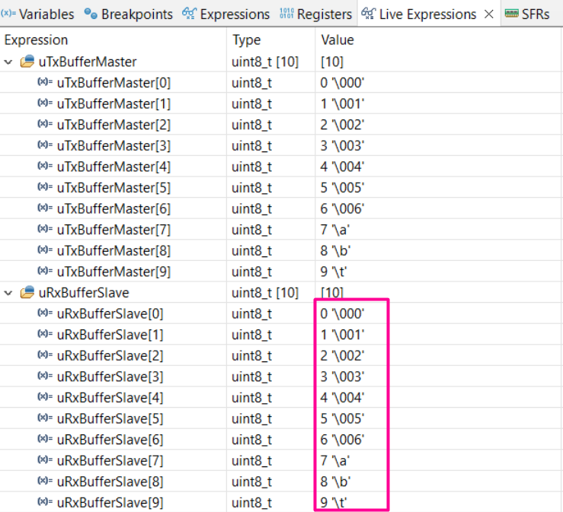563x512 pixels.
Task: Select uTxBufferMaster[1] expression
Action: point(114,104)
